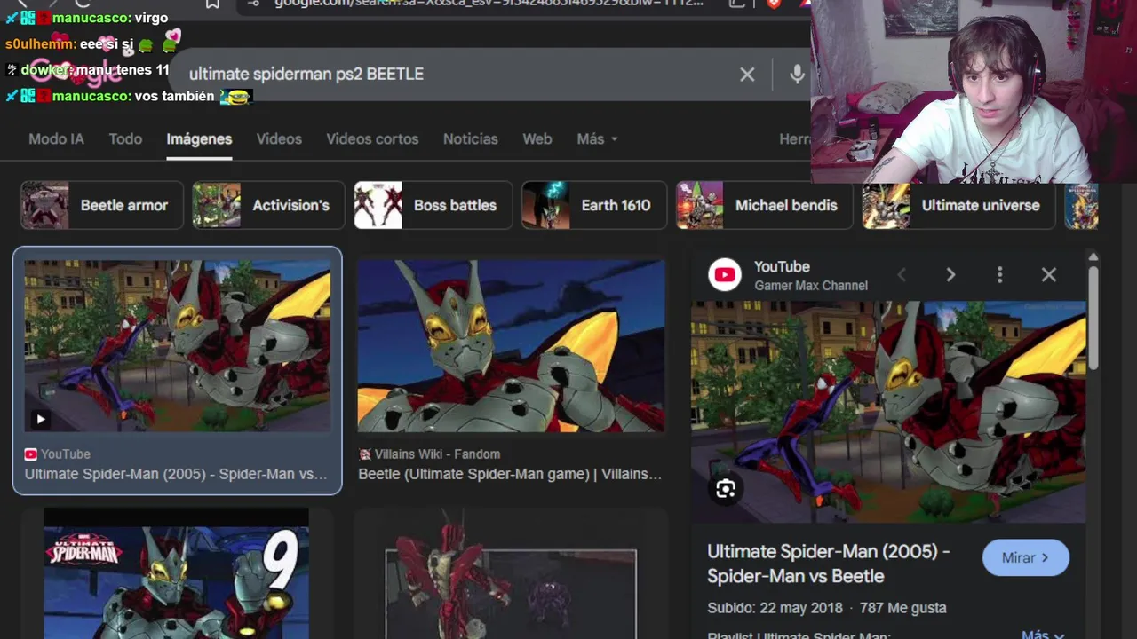This screenshot has width=1137, height=639.
Task: Start voice search with the microphone icon
Action: pyautogui.click(x=797, y=75)
